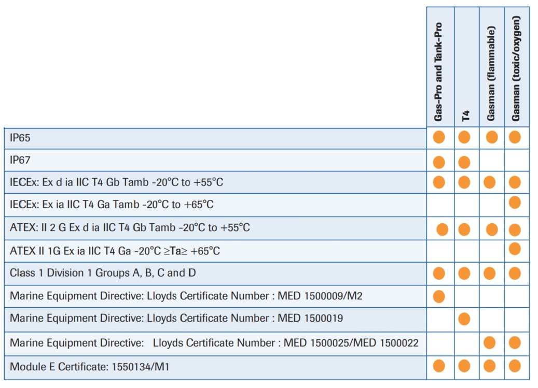Click ATEX II 2 G dot under T4

pyautogui.click(x=464, y=229)
